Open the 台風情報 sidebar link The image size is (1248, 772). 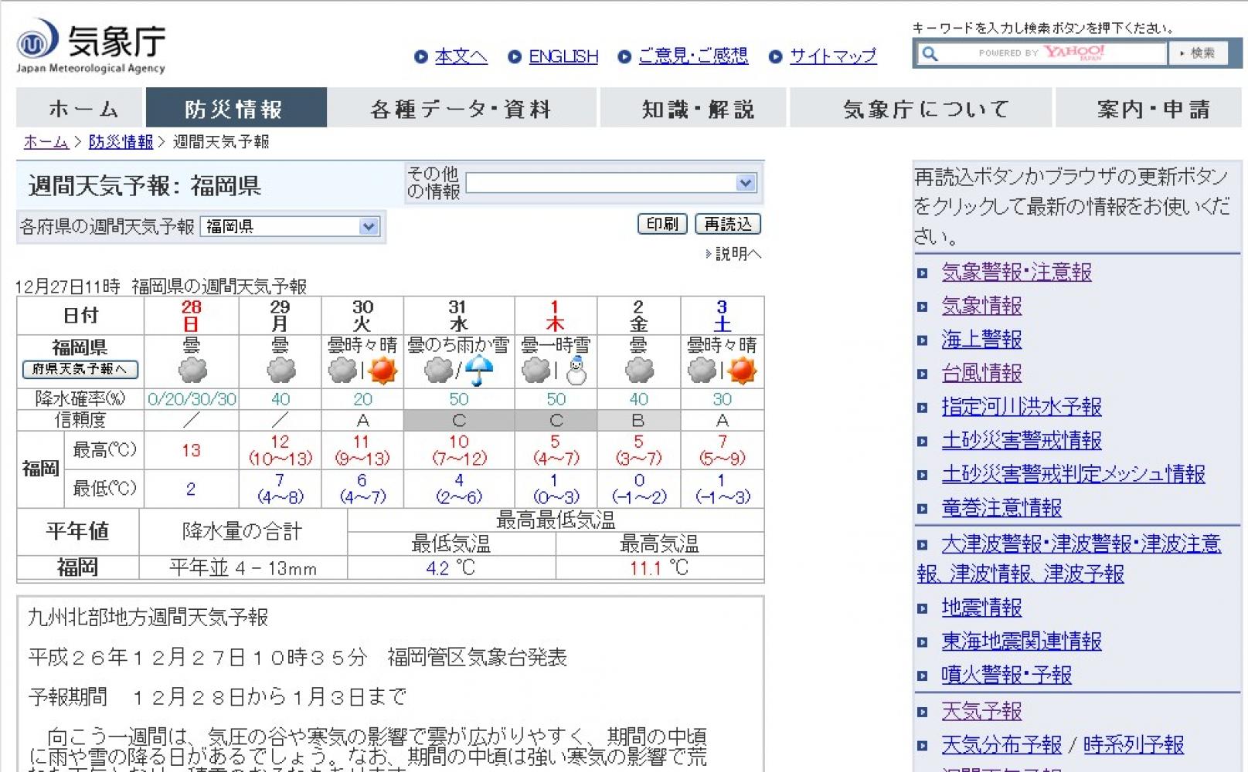pyautogui.click(x=981, y=373)
